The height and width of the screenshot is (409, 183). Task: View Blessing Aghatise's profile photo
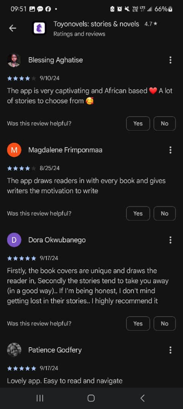click(x=14, y=60)
